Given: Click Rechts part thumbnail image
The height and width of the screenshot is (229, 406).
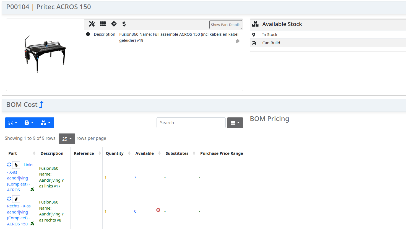Looking at the screenshot, I should [16, 199].
